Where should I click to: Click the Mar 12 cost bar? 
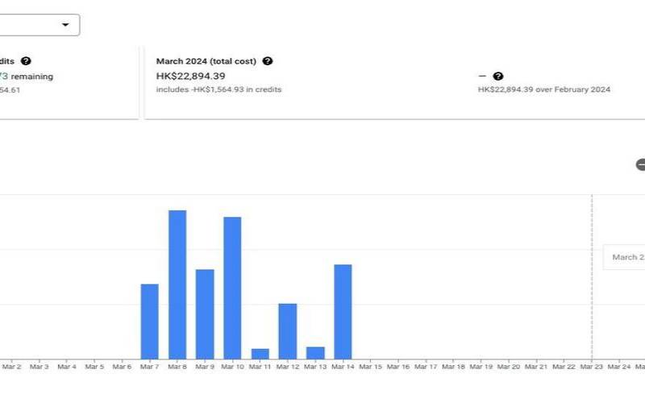pos(288,330)
